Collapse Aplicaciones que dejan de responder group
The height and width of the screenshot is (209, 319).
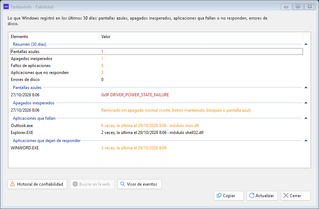[306, 141]
